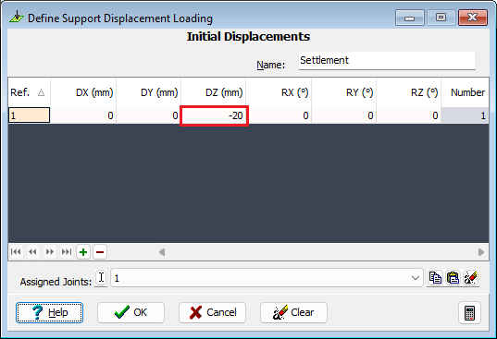Click the Number column header
497x339 pixels.
pyautogui.click(x=465, y=92)
